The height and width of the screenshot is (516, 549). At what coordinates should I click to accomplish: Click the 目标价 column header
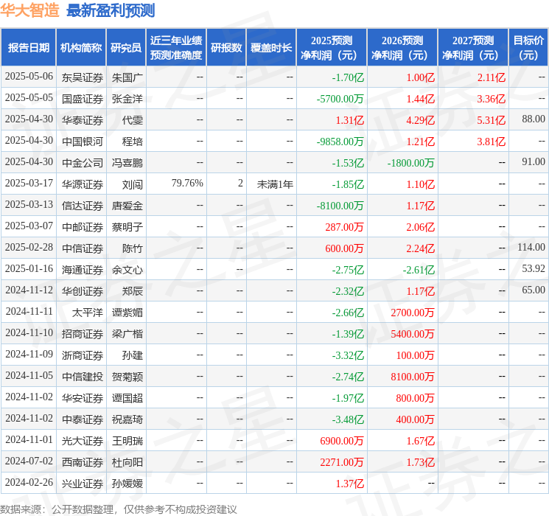(x=528, y=48)
